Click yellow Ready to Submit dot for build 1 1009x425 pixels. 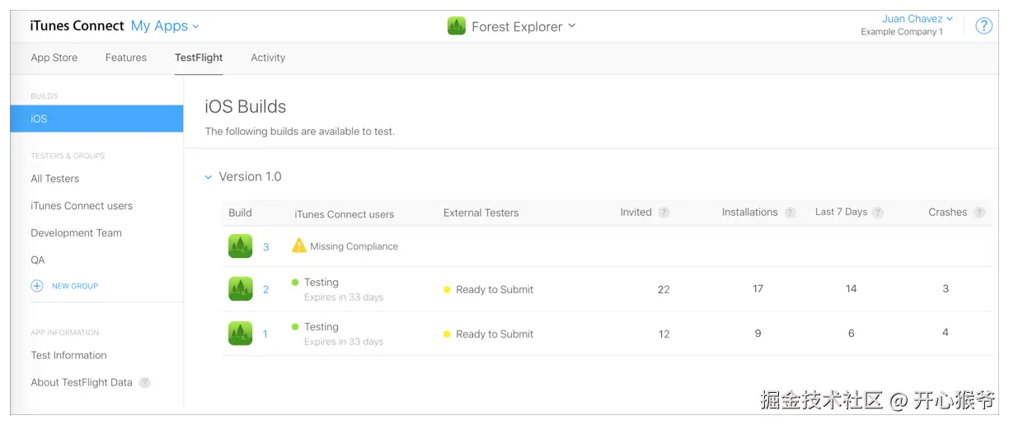pyautogui.click(x=448, y=334)
